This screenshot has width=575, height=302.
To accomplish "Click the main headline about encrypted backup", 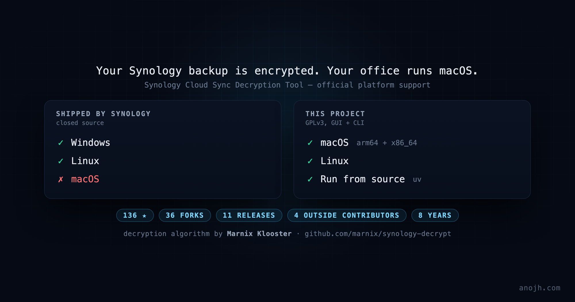I will [x=287, y=71].
